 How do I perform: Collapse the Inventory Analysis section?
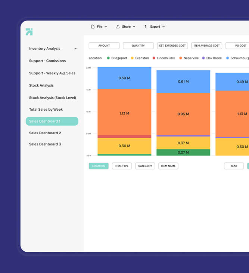coord(75,49)
